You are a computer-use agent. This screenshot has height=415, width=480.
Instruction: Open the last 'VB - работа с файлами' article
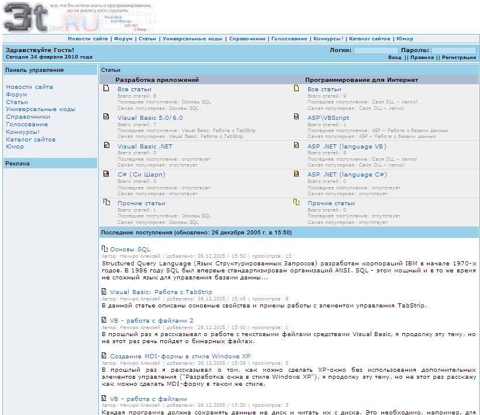coord(149,399)
